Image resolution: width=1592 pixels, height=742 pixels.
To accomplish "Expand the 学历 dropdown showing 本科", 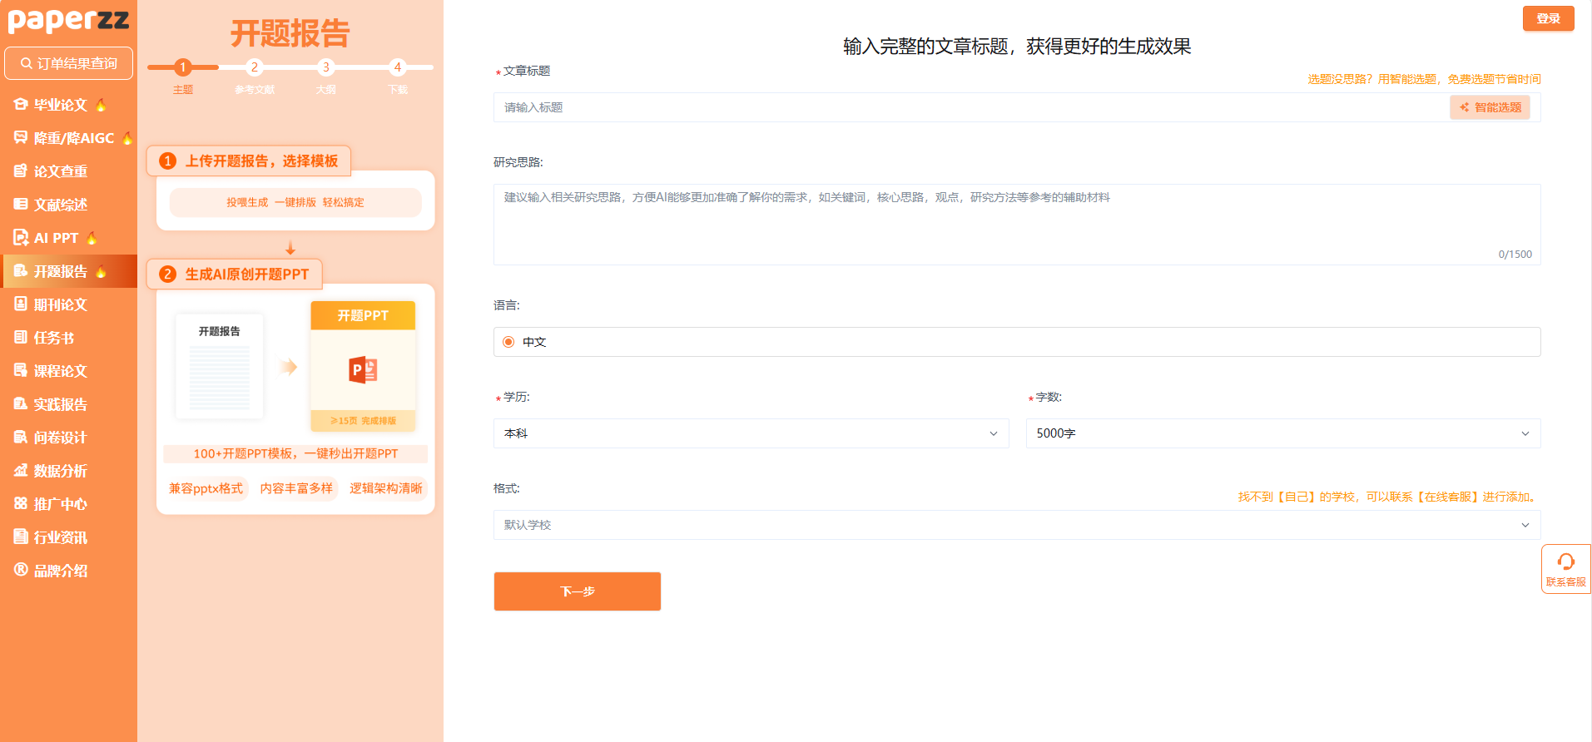I will tap(751, 433).
